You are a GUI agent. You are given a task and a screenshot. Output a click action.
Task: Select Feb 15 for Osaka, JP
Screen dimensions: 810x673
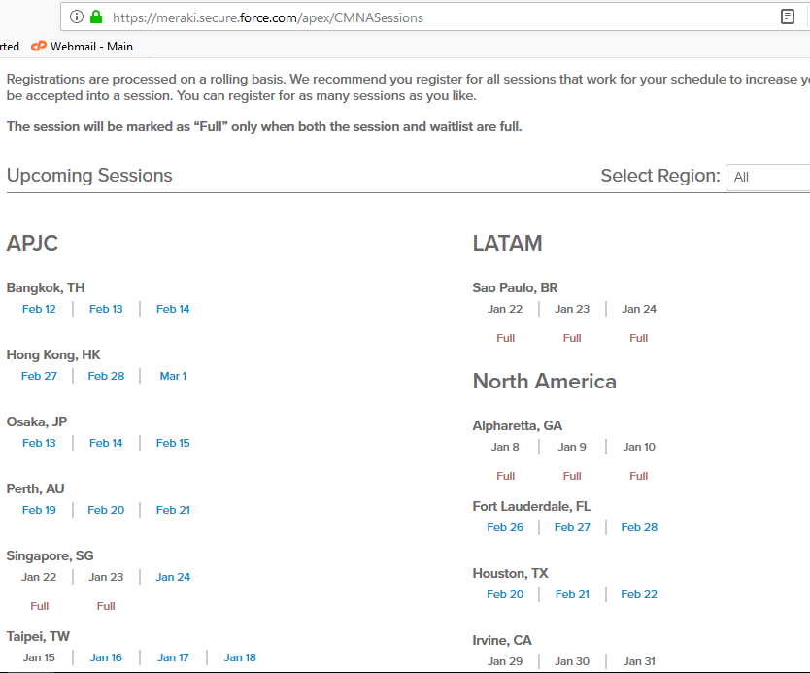tap(173, 442)
